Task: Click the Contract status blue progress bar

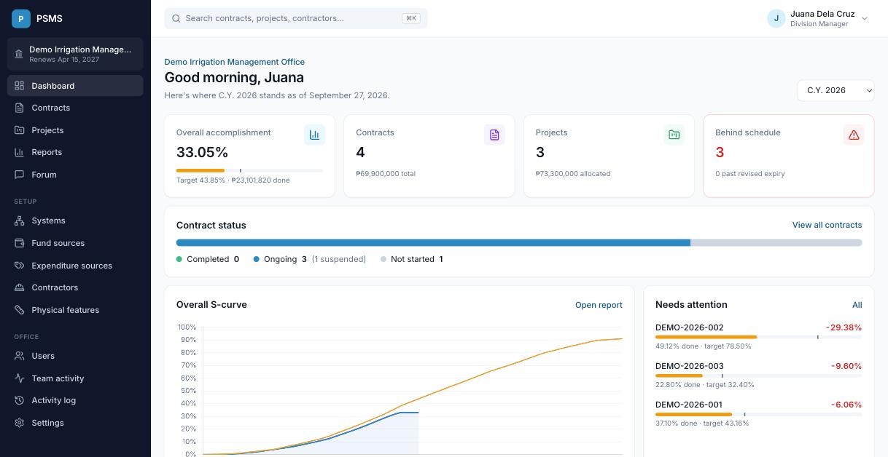Action: [x=433, y=243]
